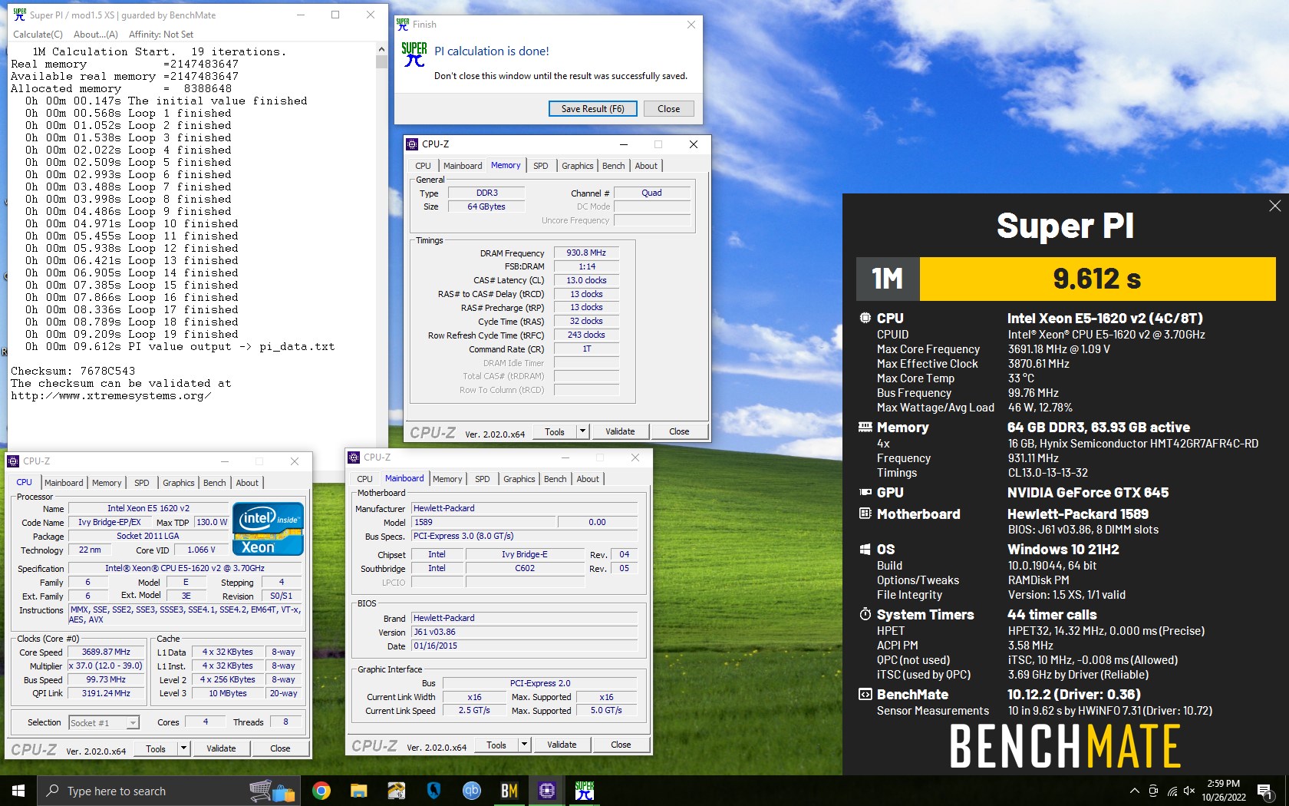Click the muted volume tray icon
This screenshot has height=806, width=1289.
click(x=1189, y=791)
